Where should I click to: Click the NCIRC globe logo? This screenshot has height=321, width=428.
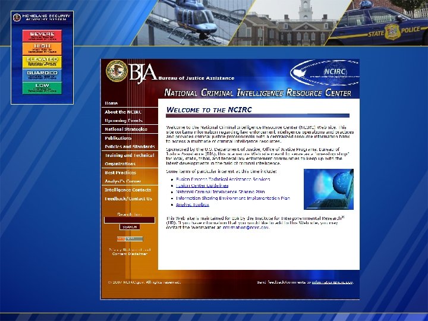click(x=325, y=73)
